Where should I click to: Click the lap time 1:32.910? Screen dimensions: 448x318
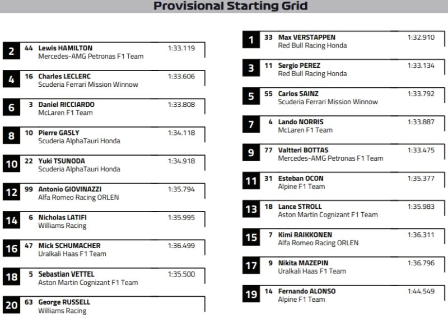click(421, 38)
